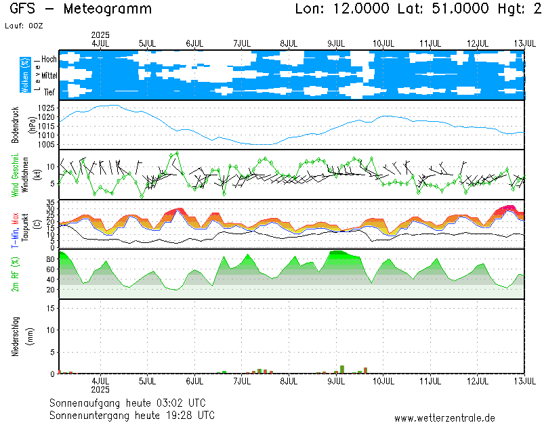Click the 'Bodendruck' axis label
This screenshot has width=542, height=423.
(15, 125)
